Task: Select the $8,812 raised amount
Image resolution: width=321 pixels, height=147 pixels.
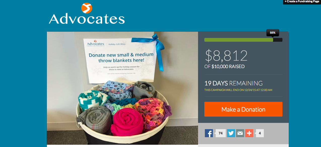Action: (226, 56)
